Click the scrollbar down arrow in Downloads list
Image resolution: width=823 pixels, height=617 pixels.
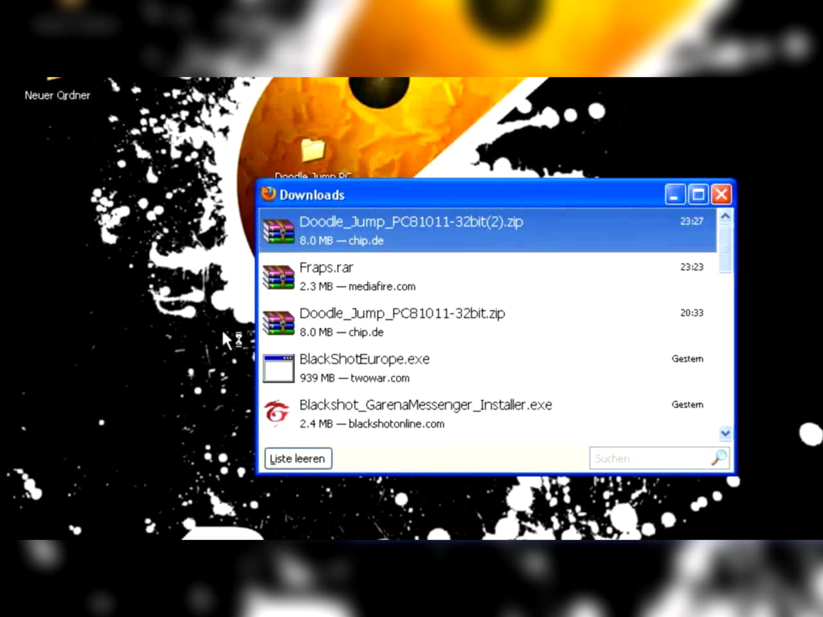pos(725,433)
